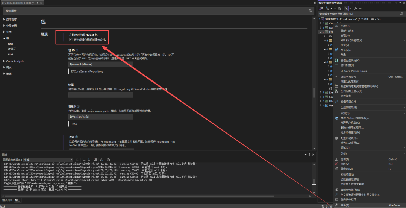
Task: Click the Output panel vertical scrollbar thumb
Action: (x=314, y=181)
